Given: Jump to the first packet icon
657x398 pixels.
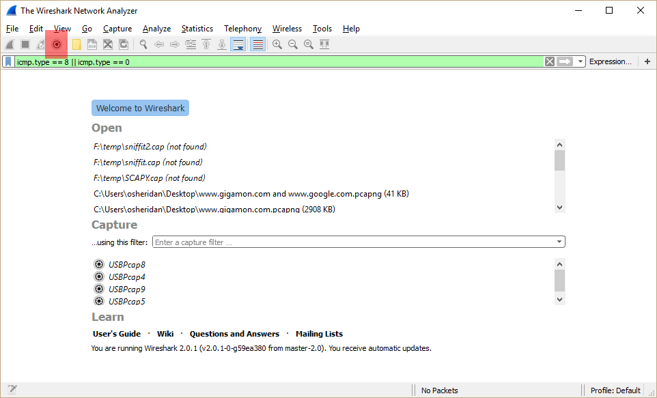Looking at the screenshot, I should click(206, 44).
